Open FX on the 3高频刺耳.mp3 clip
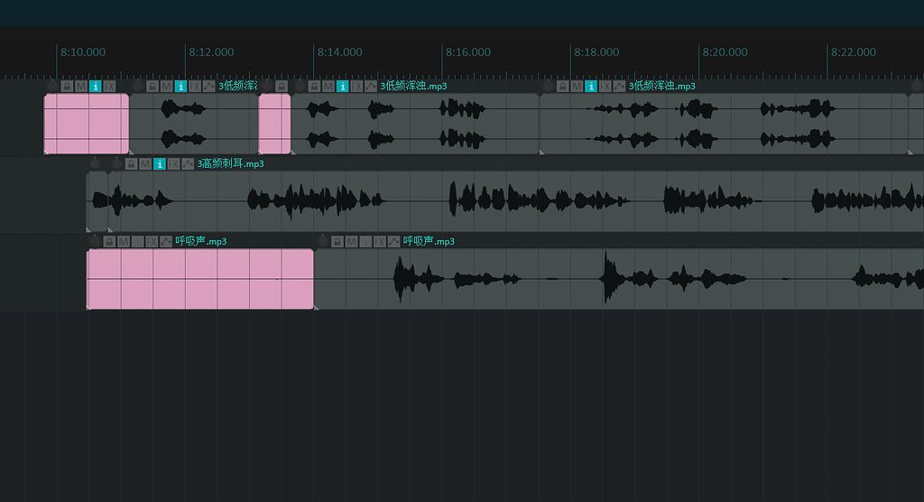The image size is (924, 502). coord(174,164)
